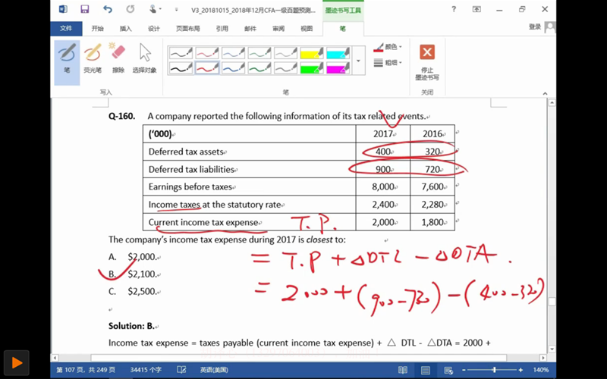Select the 擦除 eraser tool

118,58
